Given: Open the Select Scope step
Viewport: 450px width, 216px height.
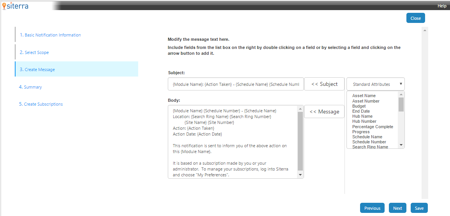Looking at the screenshot, I should tap(37, 52).
